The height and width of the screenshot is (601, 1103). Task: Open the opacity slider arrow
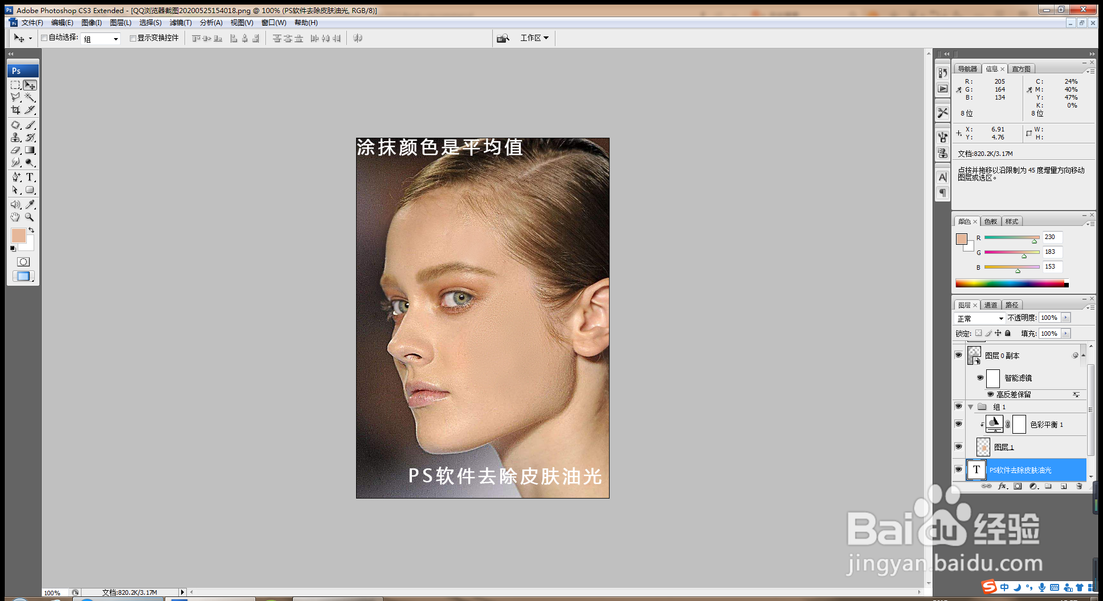point(1065,318)
